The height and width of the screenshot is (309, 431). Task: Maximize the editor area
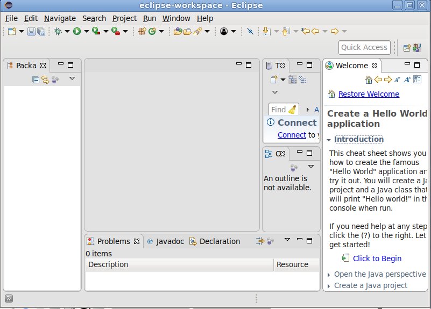coord(249,65)
